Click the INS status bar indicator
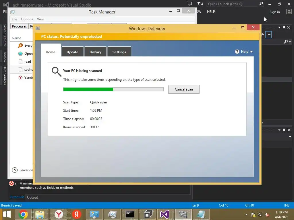 pyautogui.click(x=287, y=205)
